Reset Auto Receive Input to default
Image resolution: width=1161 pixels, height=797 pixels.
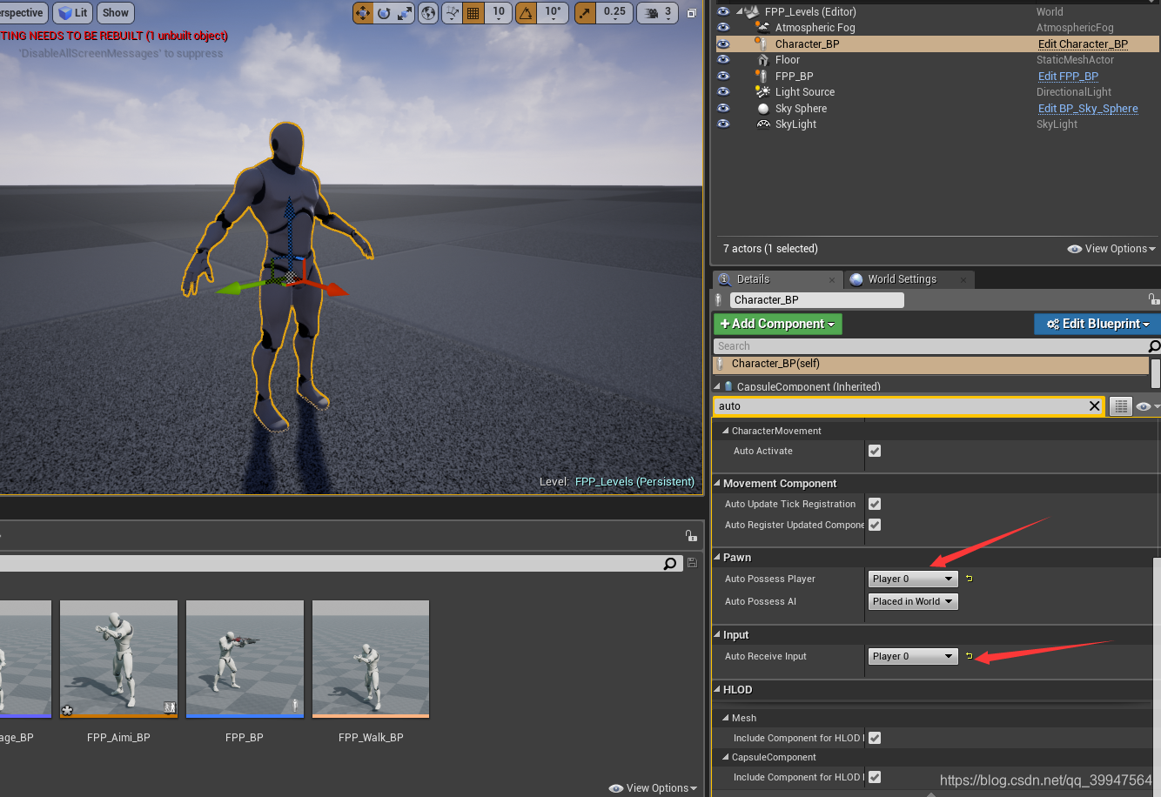pos(969,656)
